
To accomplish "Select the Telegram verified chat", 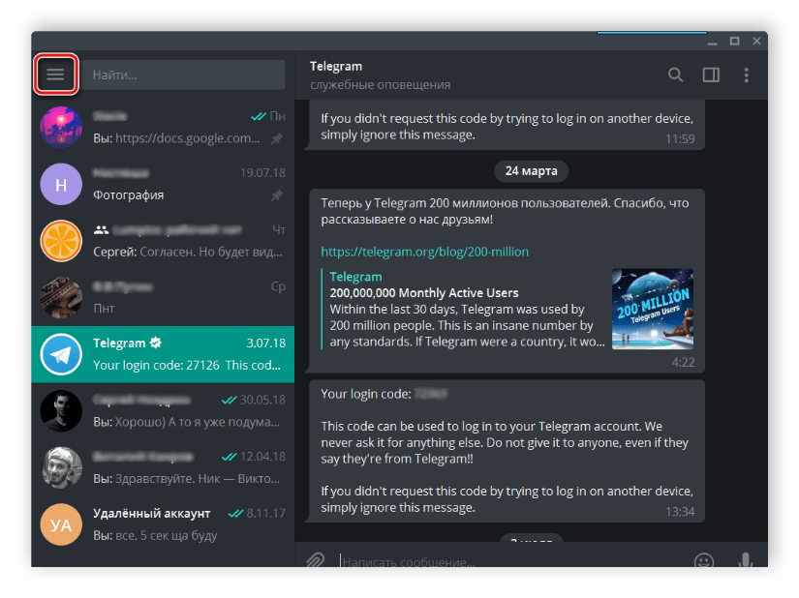I will [x=163, y=354].
